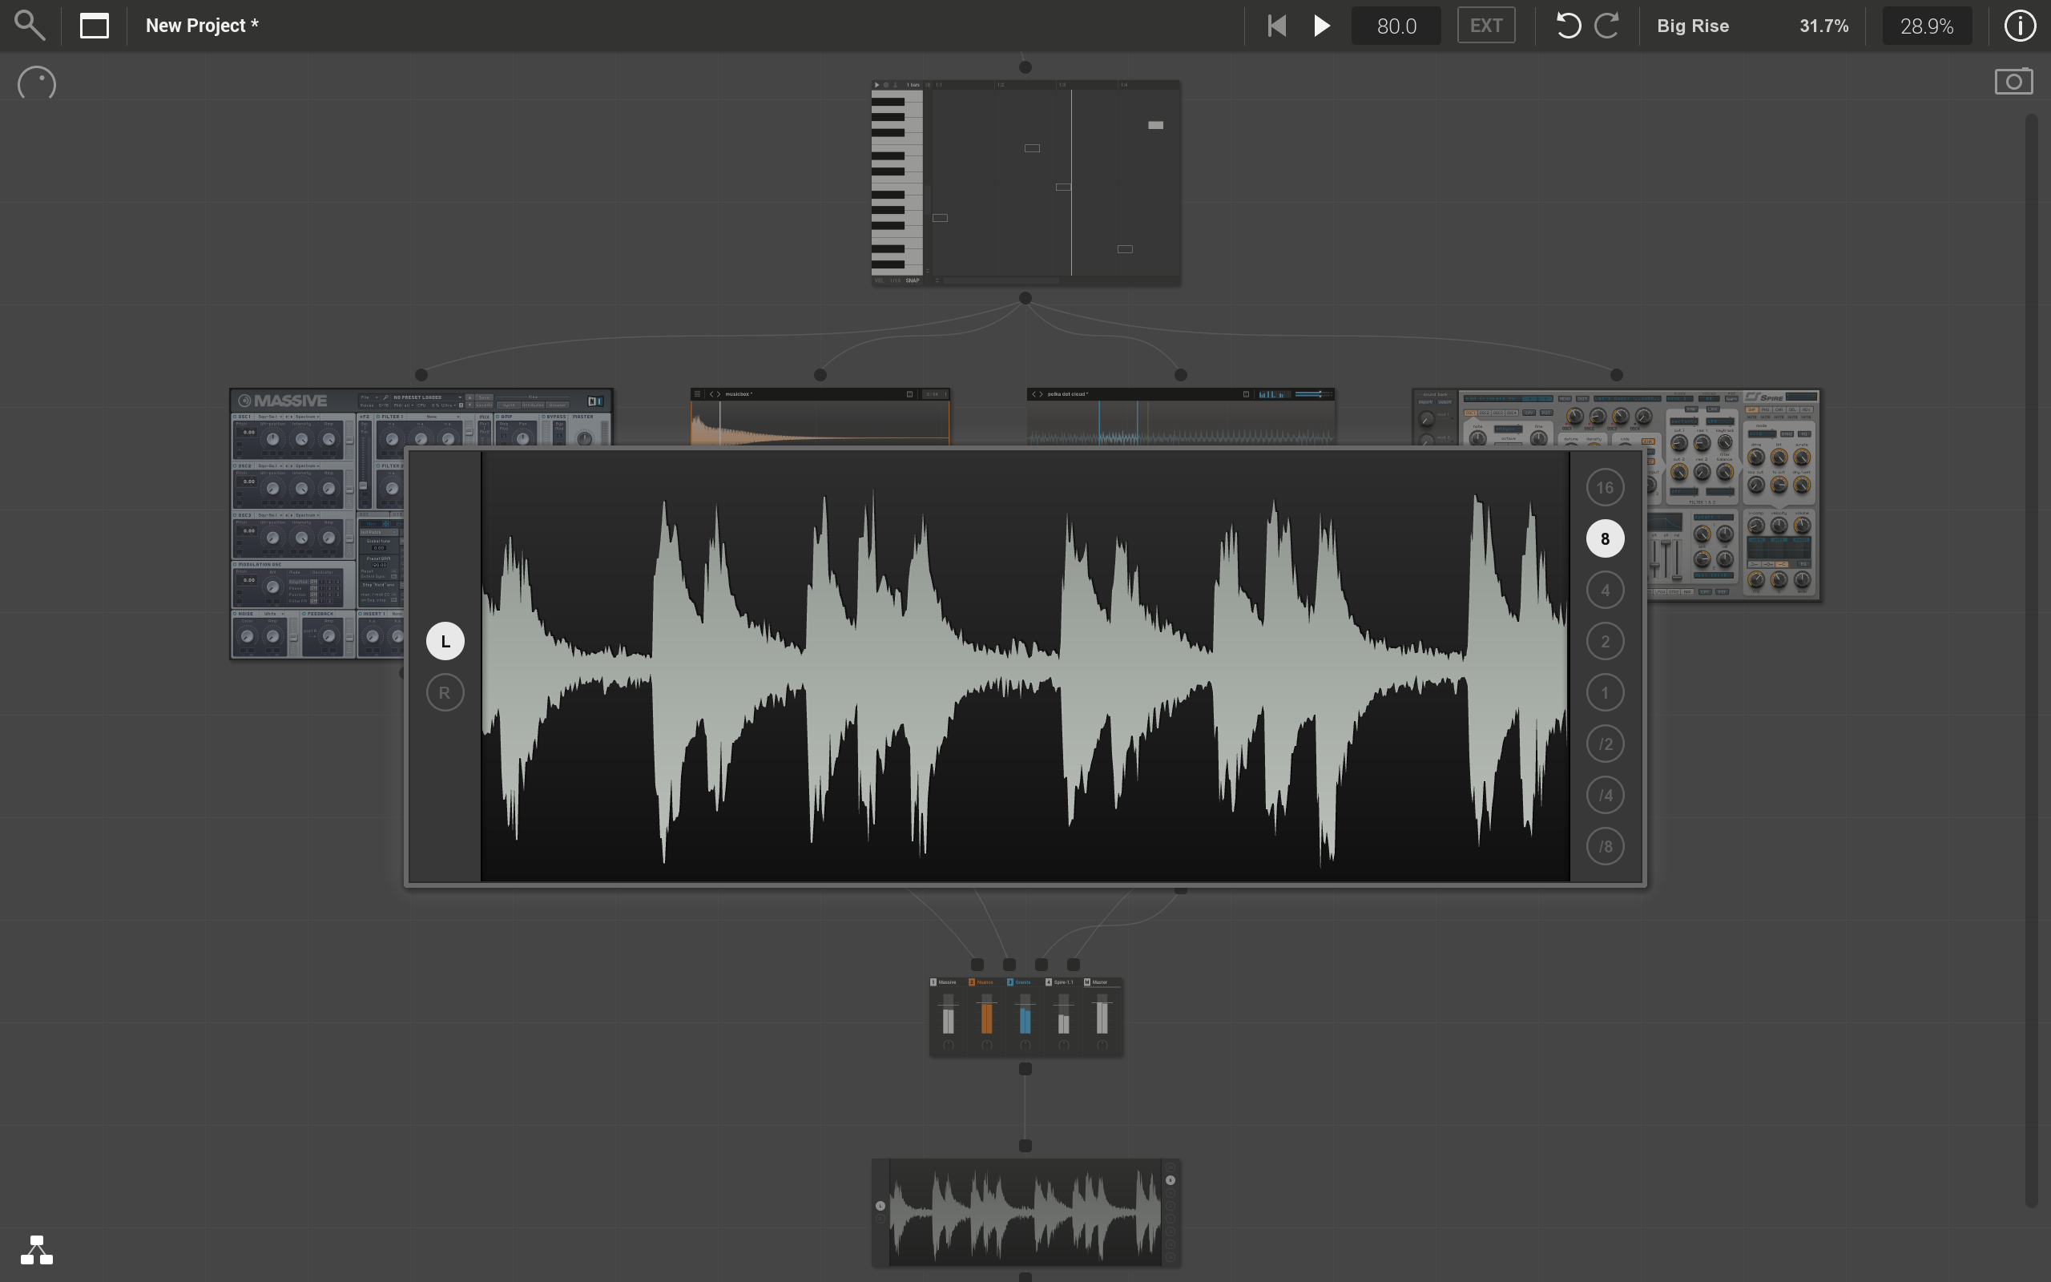2051x1282 pixels.
Task: Open the Big Rise preset selector
Action: pos(1693,26)
